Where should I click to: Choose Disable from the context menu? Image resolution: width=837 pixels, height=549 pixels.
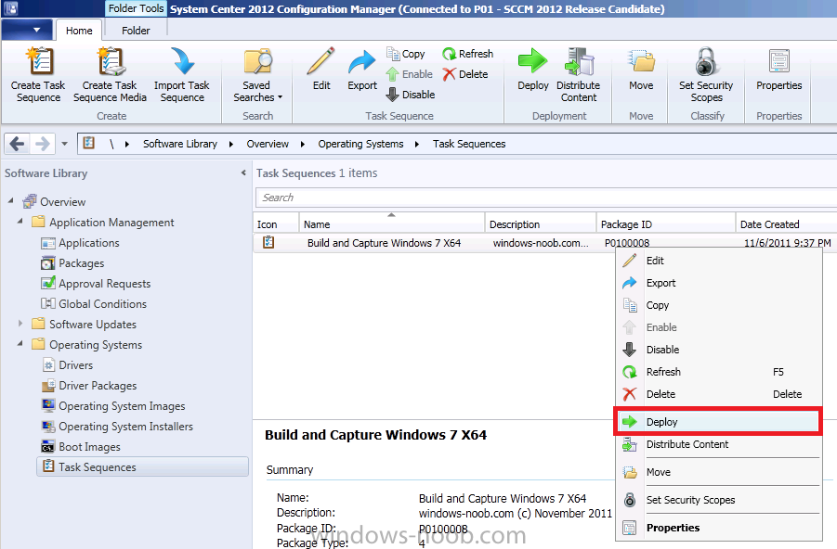click(718, 350)
